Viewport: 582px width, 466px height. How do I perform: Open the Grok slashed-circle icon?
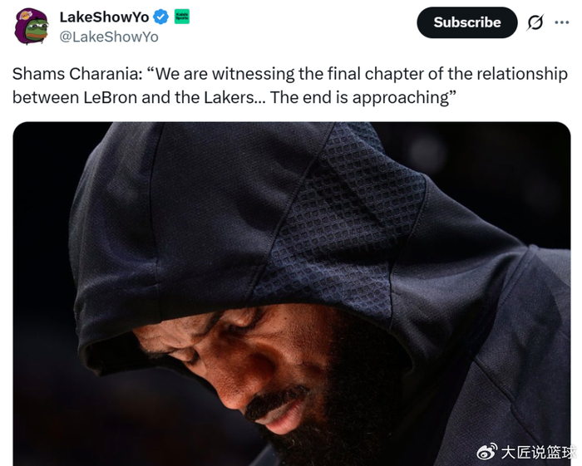pyautogui.click(x=535, y=22)
